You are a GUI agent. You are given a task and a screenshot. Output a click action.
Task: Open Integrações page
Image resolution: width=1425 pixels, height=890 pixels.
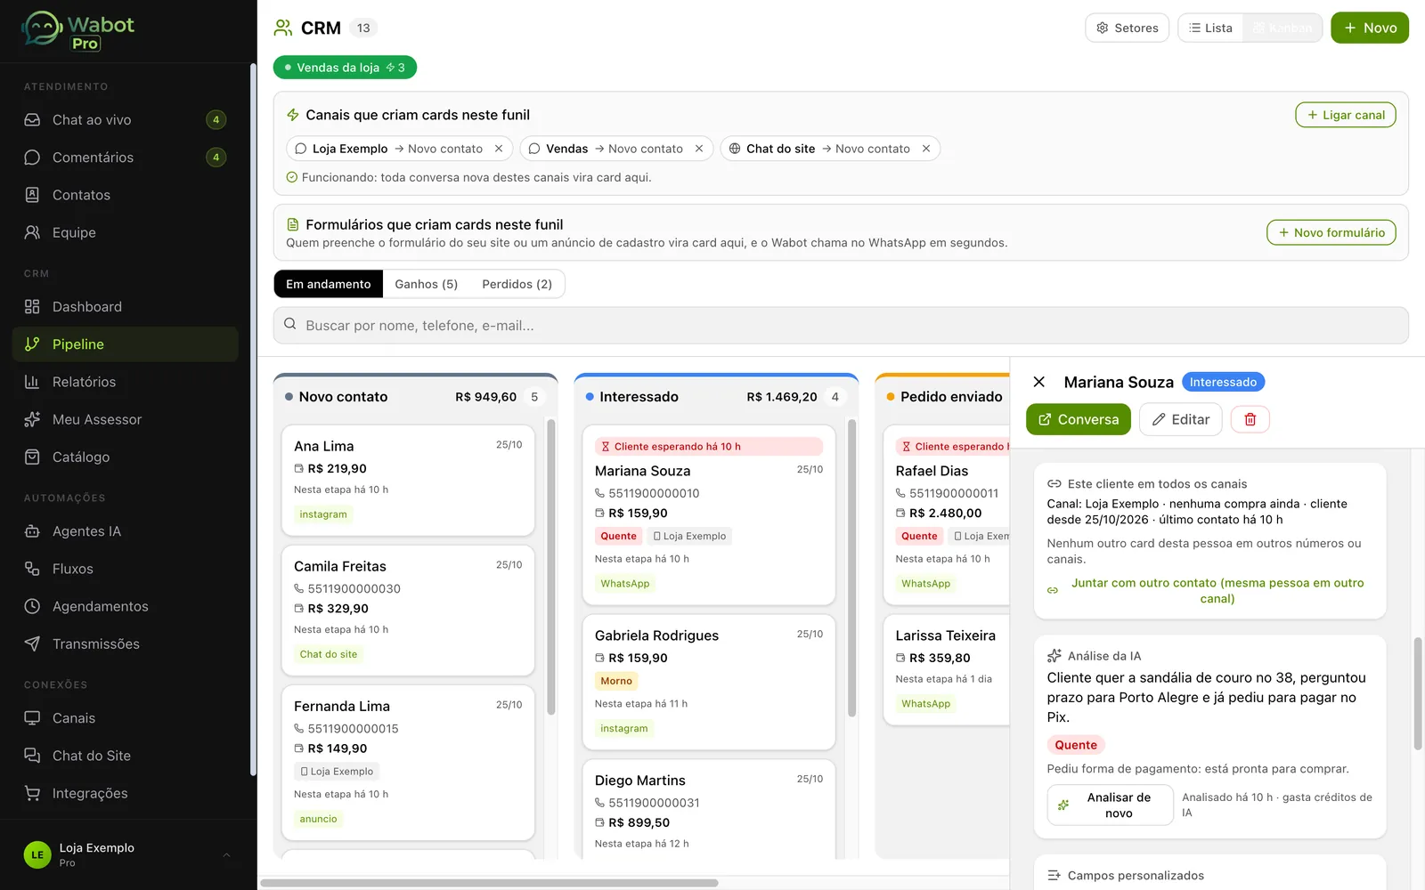[x=125, y=793]
